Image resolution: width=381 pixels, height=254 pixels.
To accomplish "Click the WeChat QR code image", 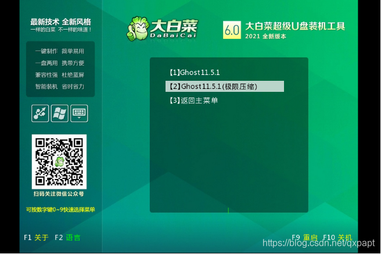I will pyautogui.click(x=59, y=162).
